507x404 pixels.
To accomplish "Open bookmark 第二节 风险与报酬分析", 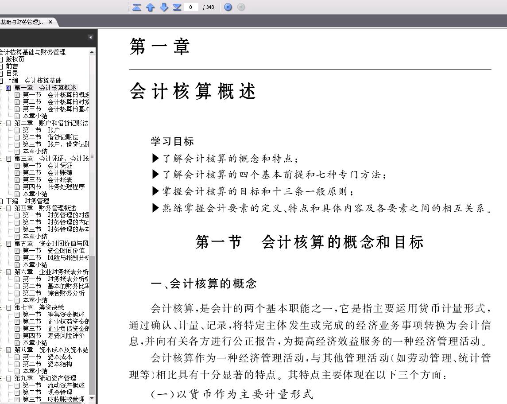I will click(56, 258).
